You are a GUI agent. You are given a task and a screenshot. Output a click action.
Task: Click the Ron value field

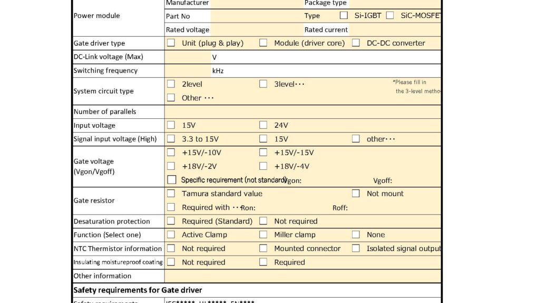(x=294, y=208)
